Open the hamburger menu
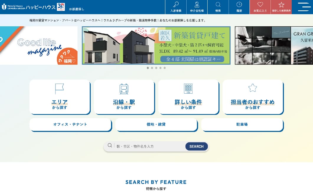Screen dimensions: 313x195 coord(304,7)
